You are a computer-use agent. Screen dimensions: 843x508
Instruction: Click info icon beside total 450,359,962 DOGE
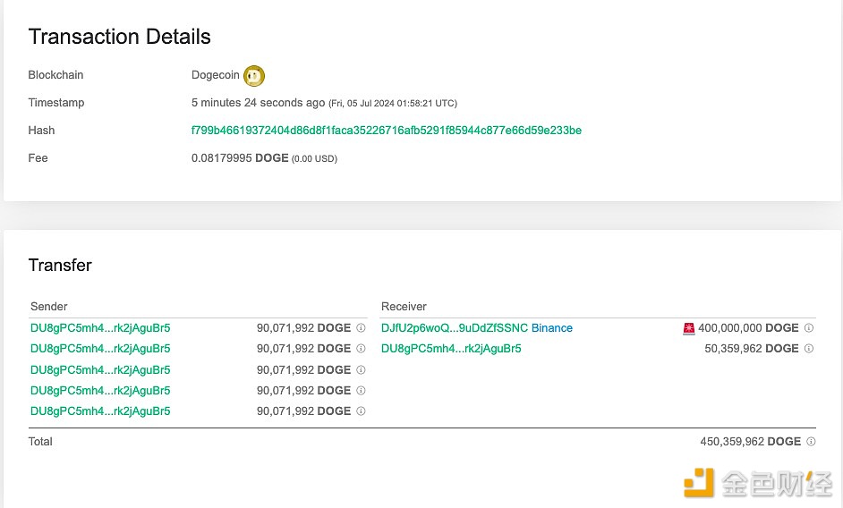click(811, 442)
